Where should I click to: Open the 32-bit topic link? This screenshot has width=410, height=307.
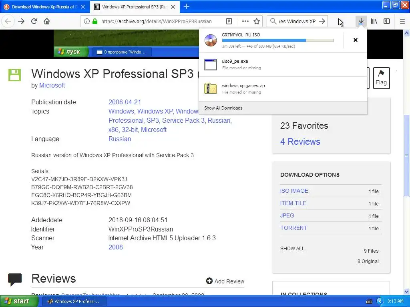click(129, 130)
